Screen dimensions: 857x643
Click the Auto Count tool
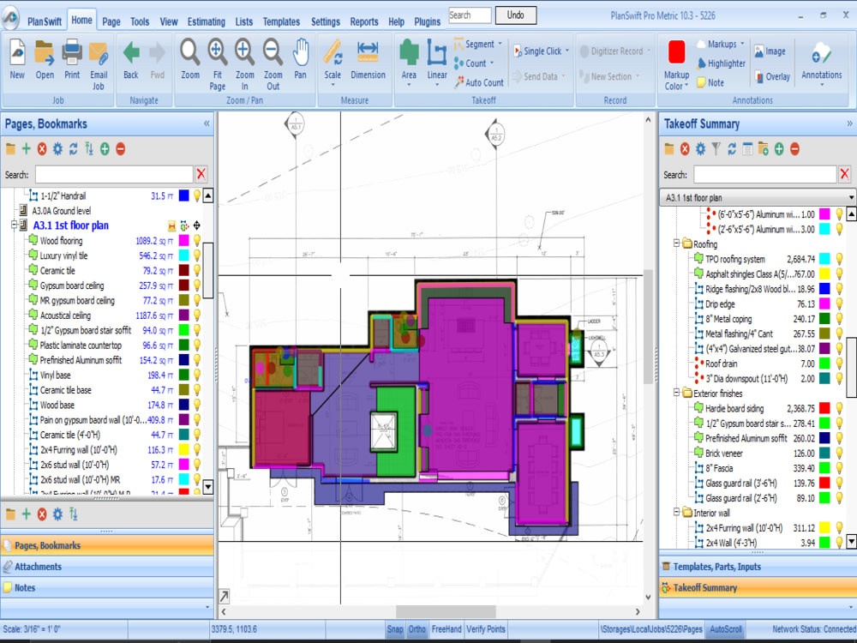click(479, 82)
